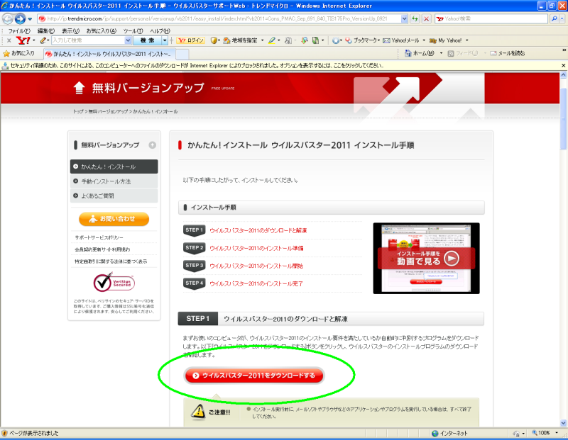Open the お気に入り(A) menu
Viewport: 568px width, 440px height.
click(102, 31)
